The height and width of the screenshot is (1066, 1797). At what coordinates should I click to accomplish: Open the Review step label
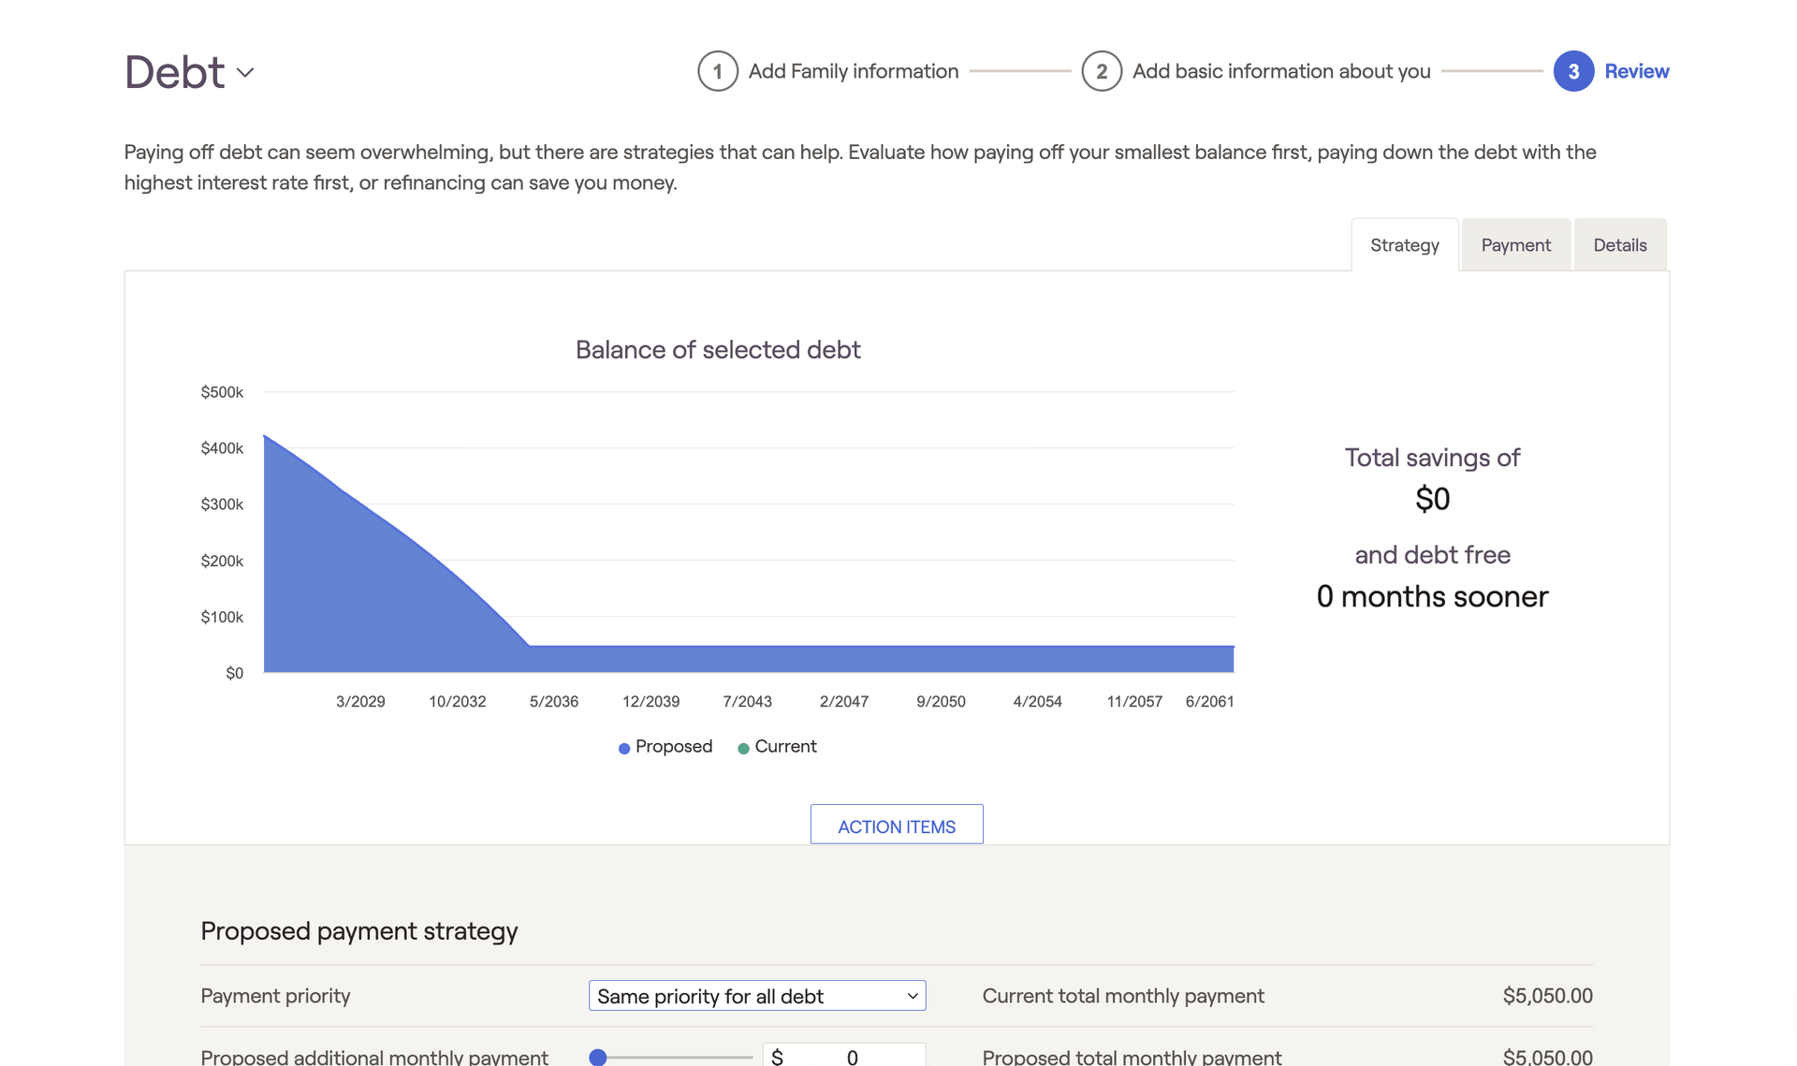(x=1636, y=71)
